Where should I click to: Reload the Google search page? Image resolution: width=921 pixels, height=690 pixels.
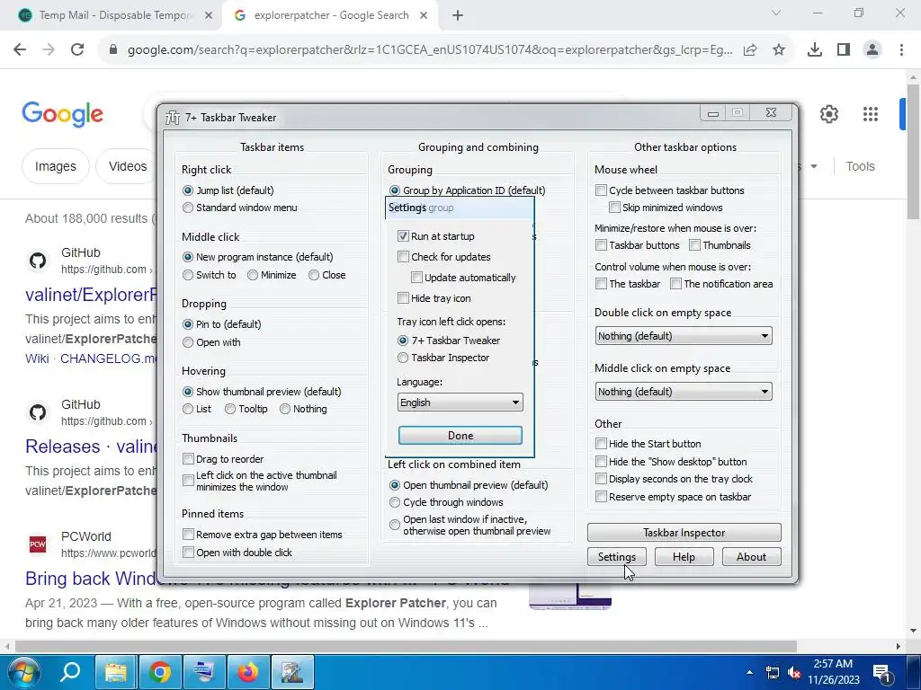(x=77, y=50)
